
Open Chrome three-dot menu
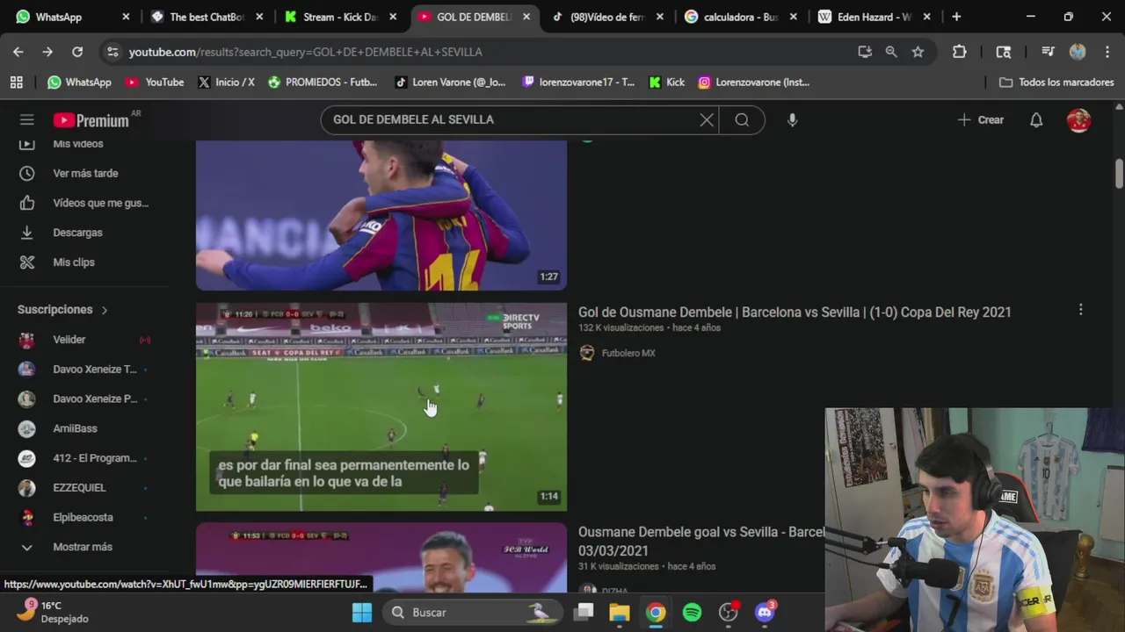(1107, 52)
